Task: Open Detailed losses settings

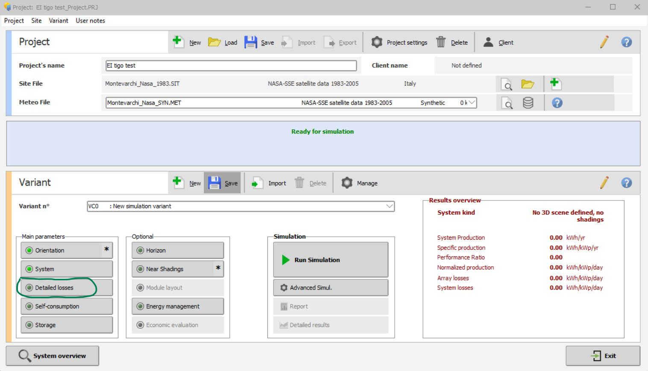Action: [67, 288]
